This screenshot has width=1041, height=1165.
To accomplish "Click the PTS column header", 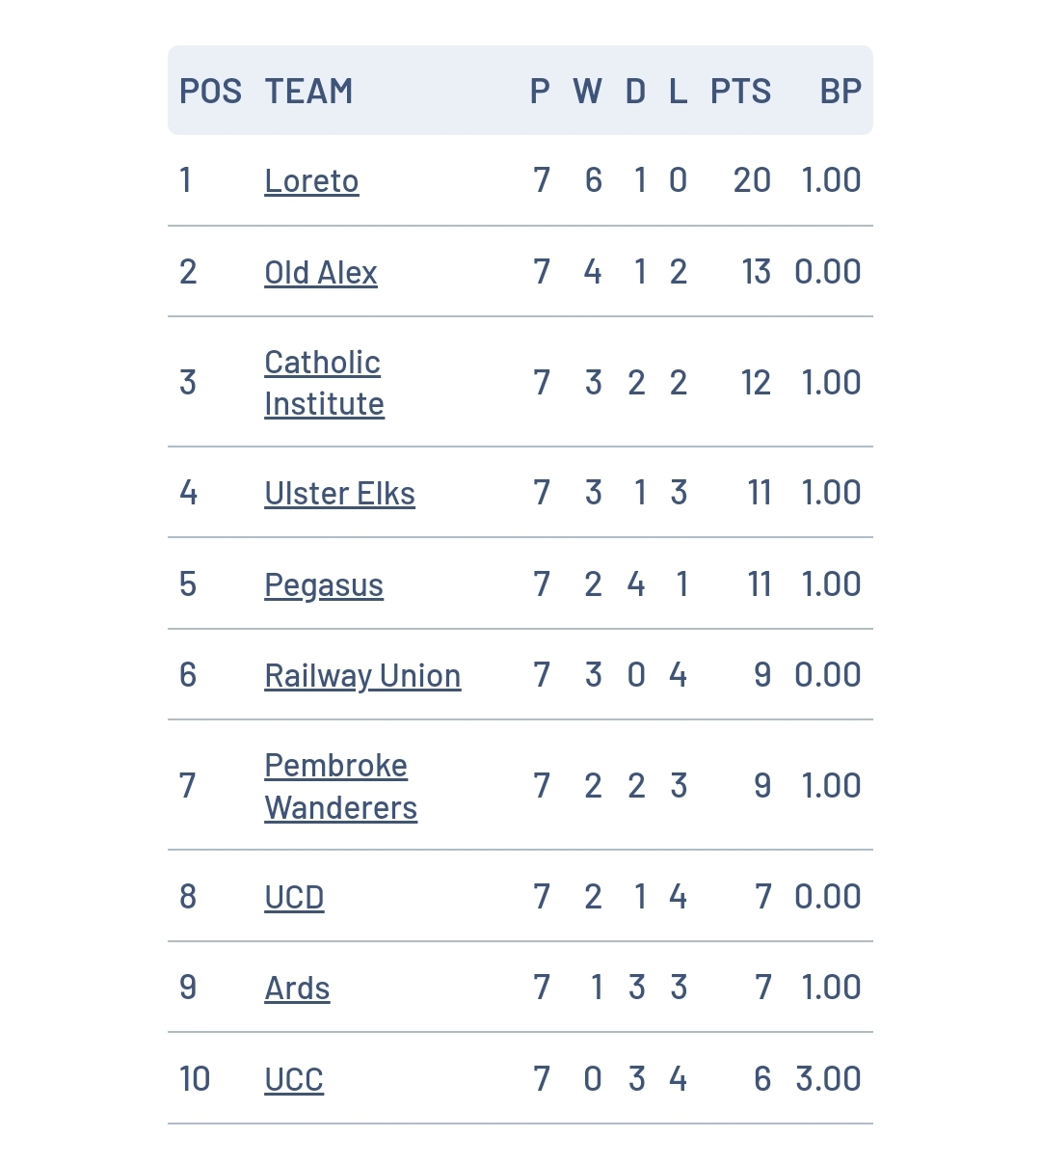I will coord(740,92).
